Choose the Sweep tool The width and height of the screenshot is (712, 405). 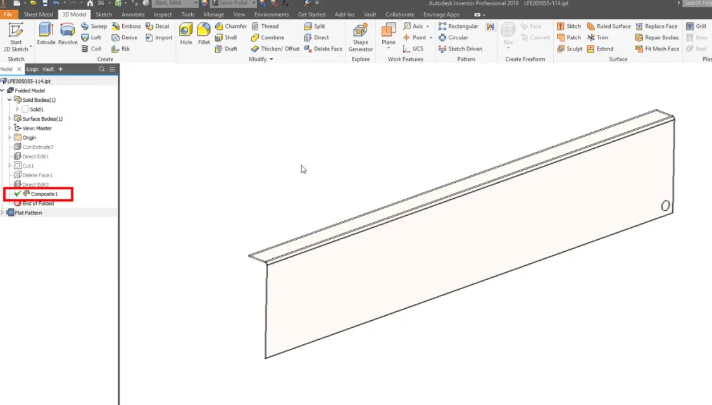94,27
